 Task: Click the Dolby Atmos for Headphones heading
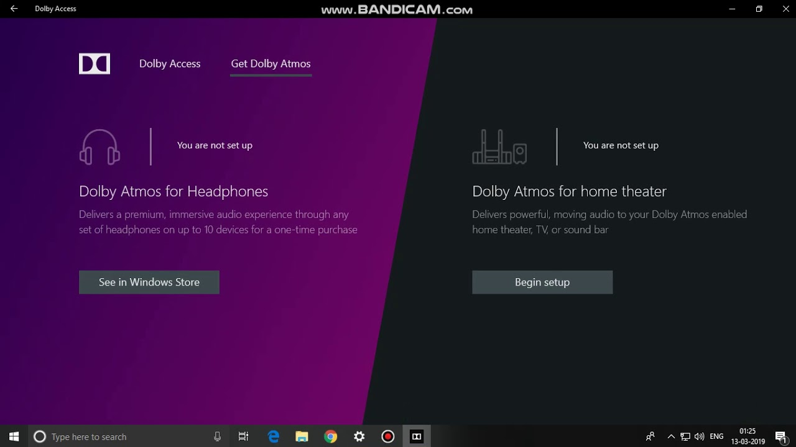point(174,191)
